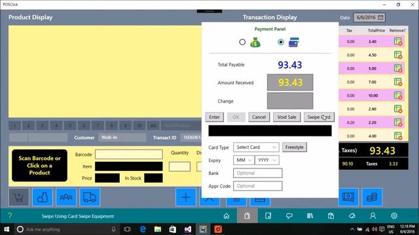The height and width of the screenshot is (235, 419).
Task: Remove the item priced 3.40
Action: pyautogui.click(x=398, y=42)
